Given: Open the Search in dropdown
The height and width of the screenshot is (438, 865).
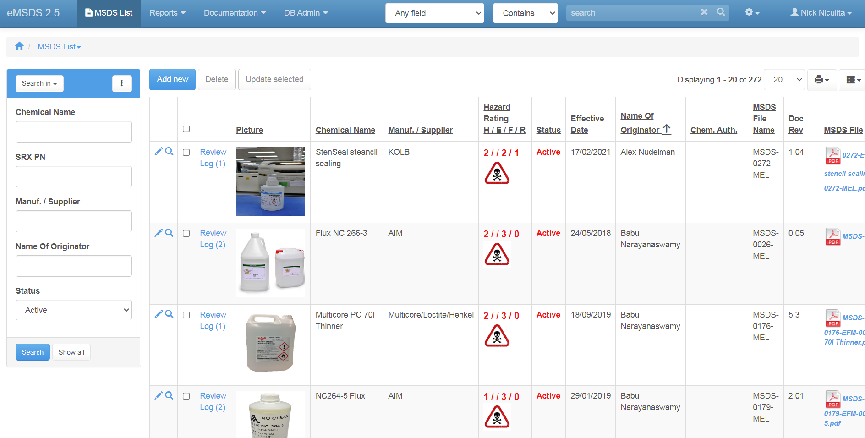Looking at the screenshot, I should 39,83.
